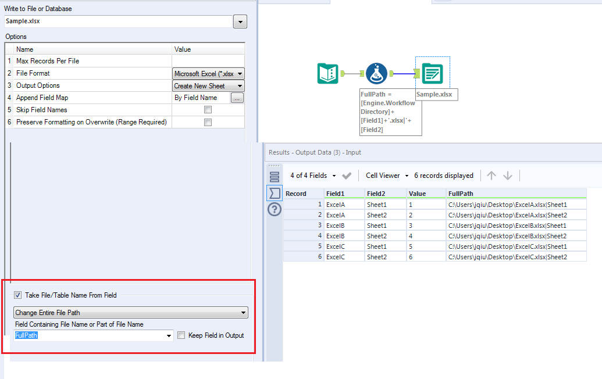Click the question mark help icon in Results pane
602x379 pixels.
[274, 209]
